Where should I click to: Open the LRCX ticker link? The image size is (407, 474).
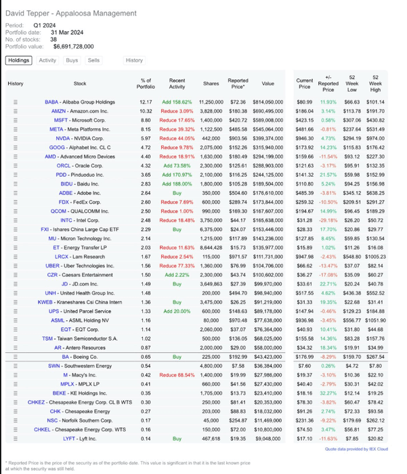click(62, 257)
